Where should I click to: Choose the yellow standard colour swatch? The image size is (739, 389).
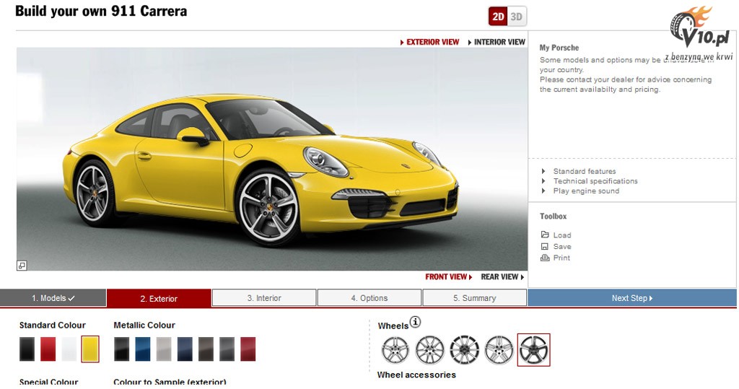pyautogui.click(x=90, y=349)
